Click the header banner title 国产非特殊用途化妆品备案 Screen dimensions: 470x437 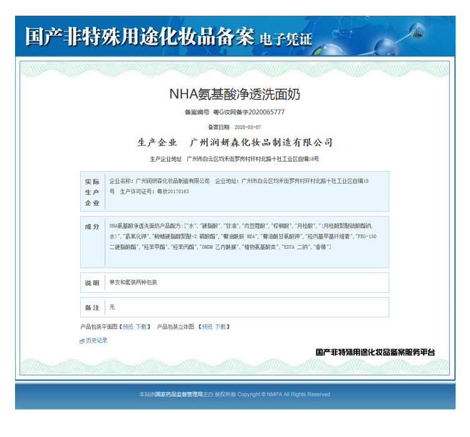pyautogui.click(x=140, y=36)
